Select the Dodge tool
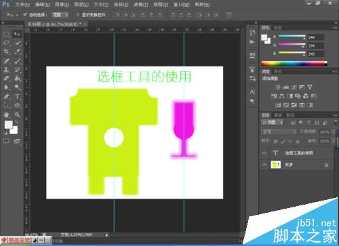This screenshot has width=339, height=246. 18,87
